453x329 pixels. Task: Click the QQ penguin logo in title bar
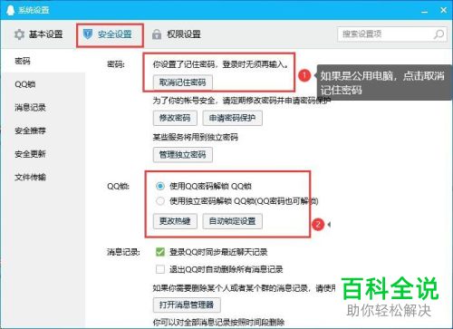point(10,10)
